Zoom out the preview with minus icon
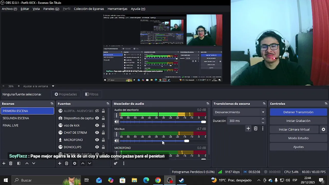 [x=3, y=86]
